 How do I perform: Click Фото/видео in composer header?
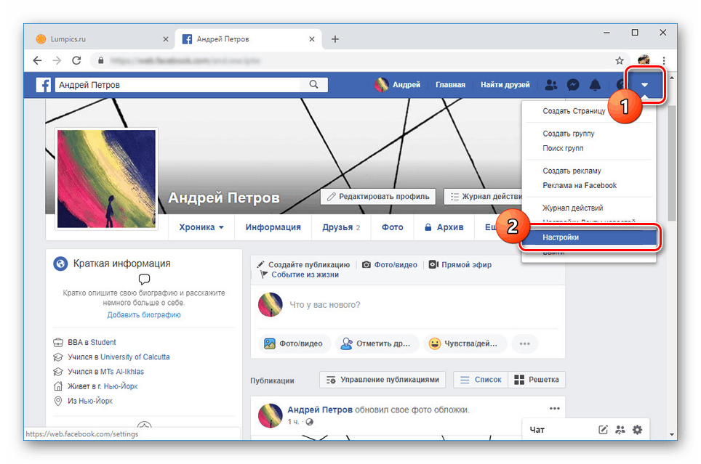tap(389, 265)
